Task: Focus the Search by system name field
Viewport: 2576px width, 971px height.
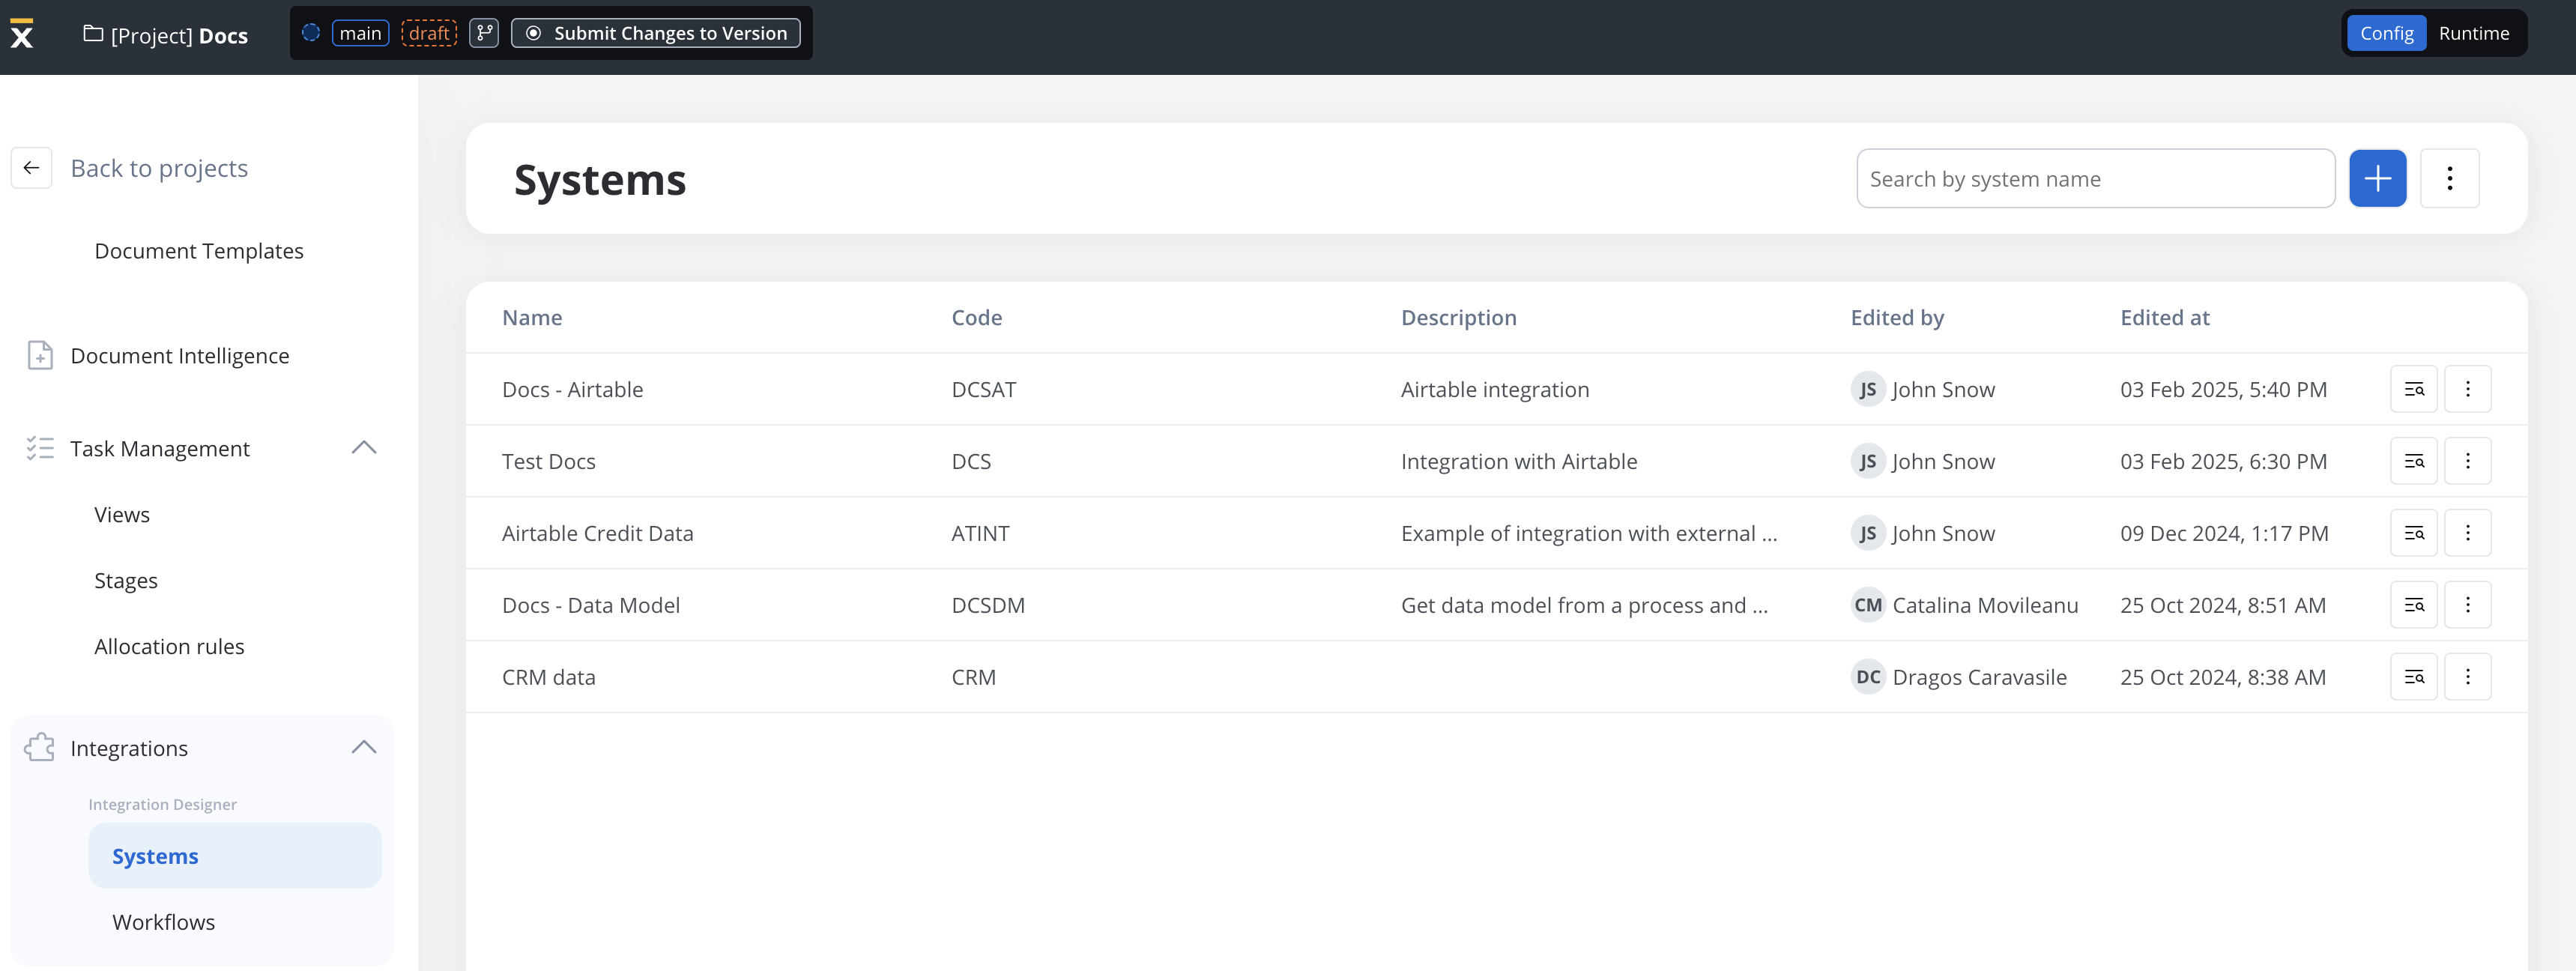Action: point(2095,179)
